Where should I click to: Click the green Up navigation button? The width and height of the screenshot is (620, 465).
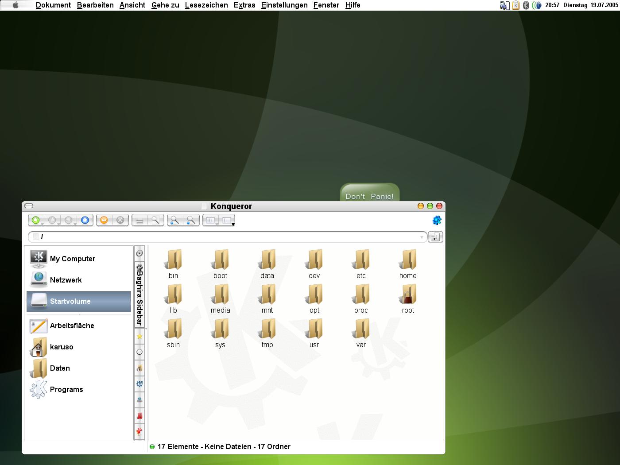[36, 220]
